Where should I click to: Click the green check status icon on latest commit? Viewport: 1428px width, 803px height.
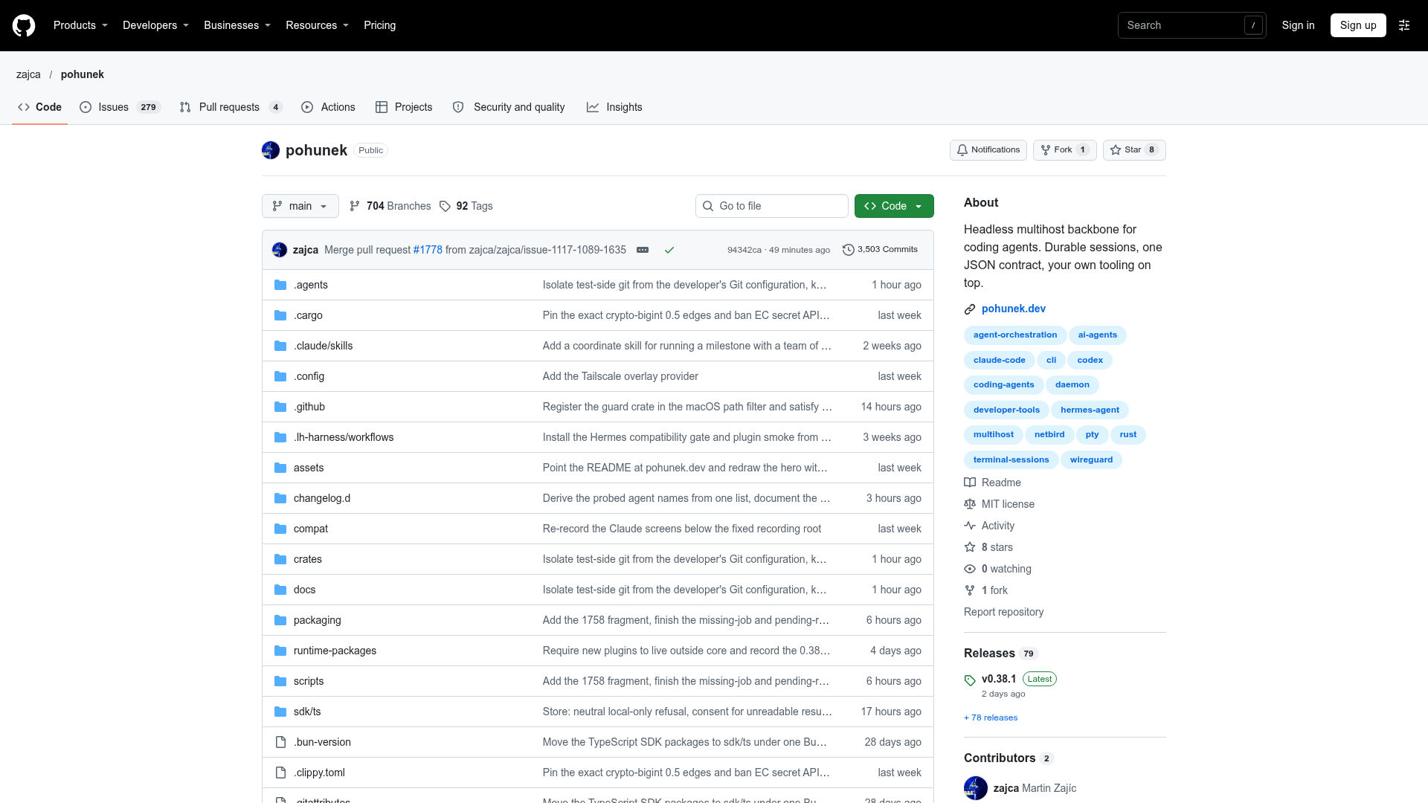(669, 250)
